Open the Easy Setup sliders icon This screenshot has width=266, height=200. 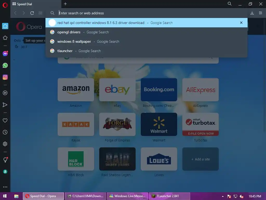261,13
